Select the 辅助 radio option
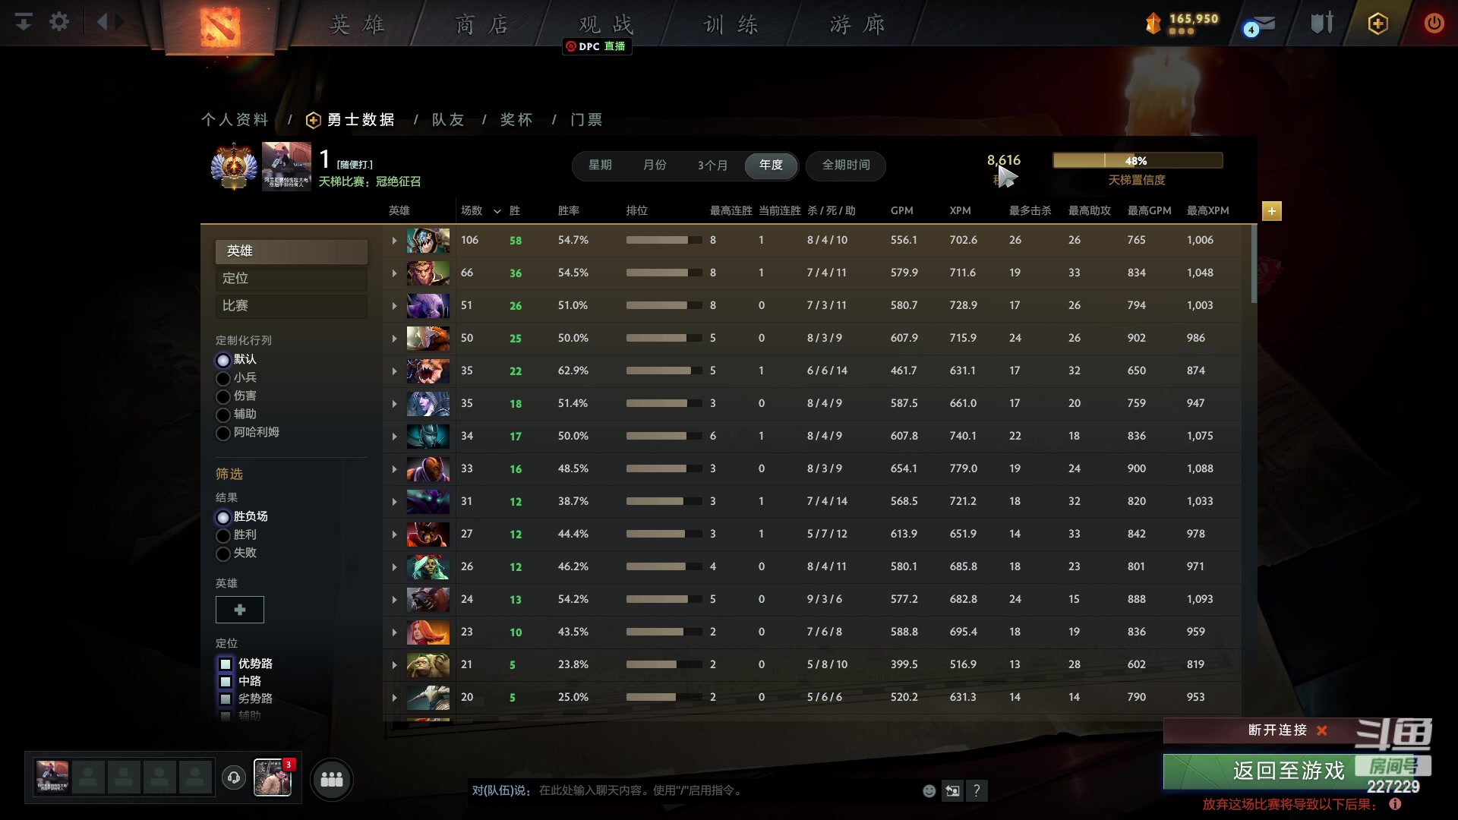 [x=223, y=415]
